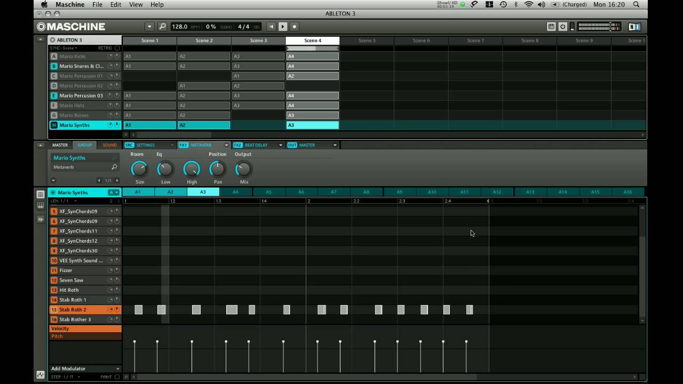The height and width of the screenshot is (384, 683).
Task: Open pattern bank A dropdown
Action: pos(114,193)
